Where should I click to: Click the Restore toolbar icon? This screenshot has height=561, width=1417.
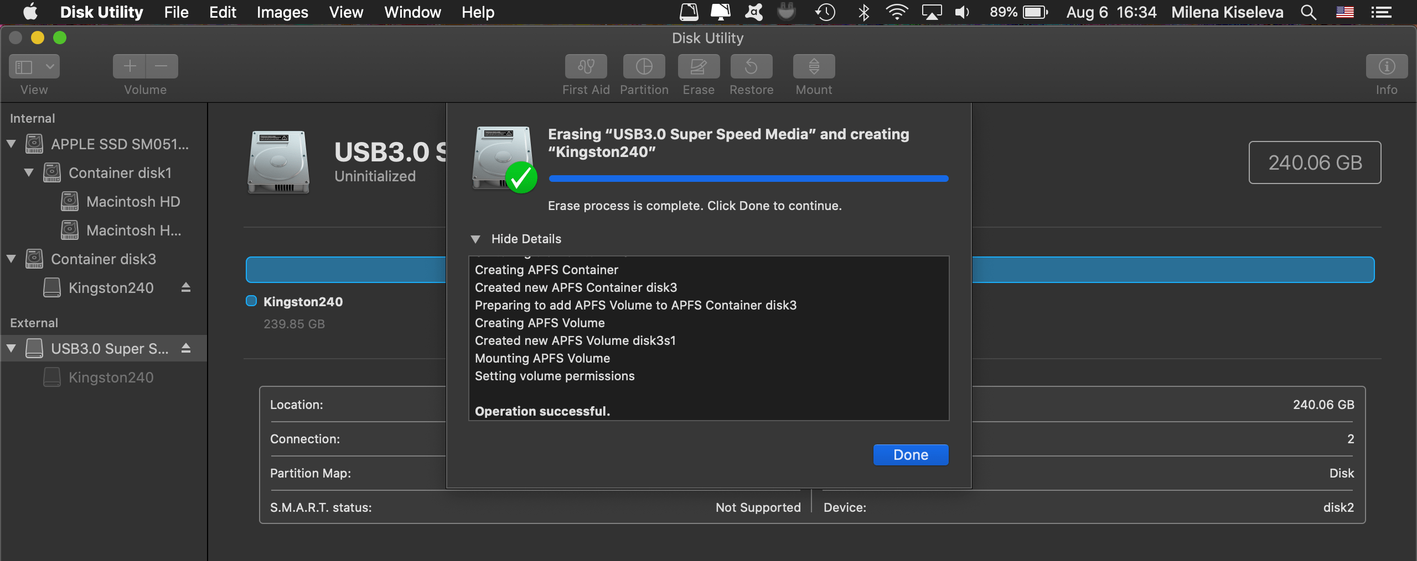tap(751, 66)
